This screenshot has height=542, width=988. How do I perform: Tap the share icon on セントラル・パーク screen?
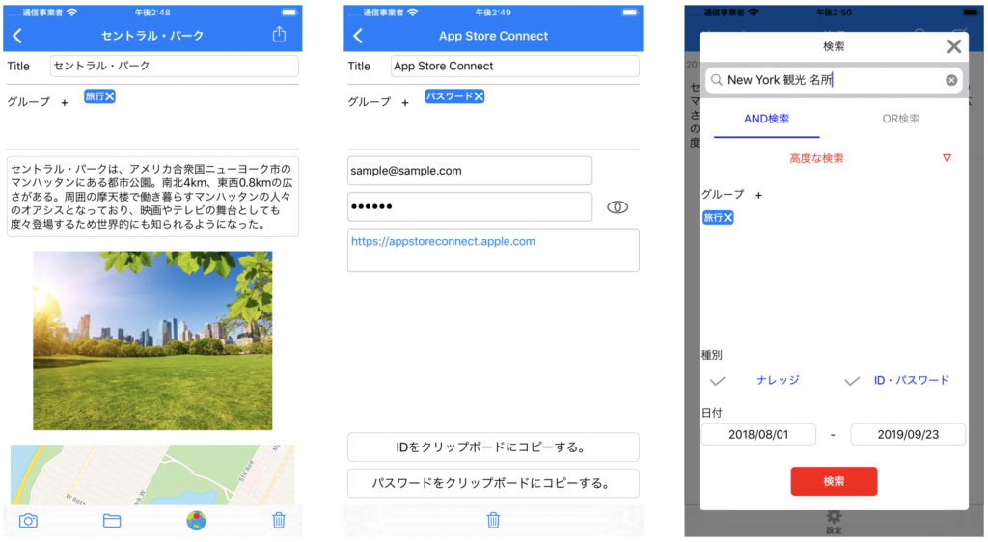[x=279, y=36]
